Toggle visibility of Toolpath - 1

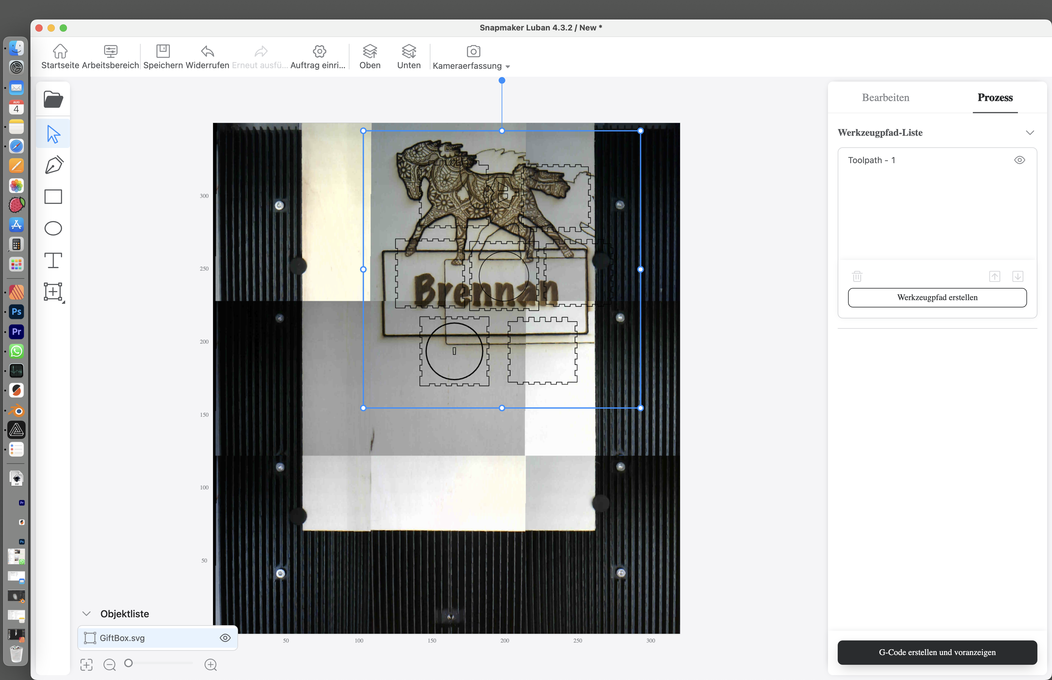pos(1019,160)
